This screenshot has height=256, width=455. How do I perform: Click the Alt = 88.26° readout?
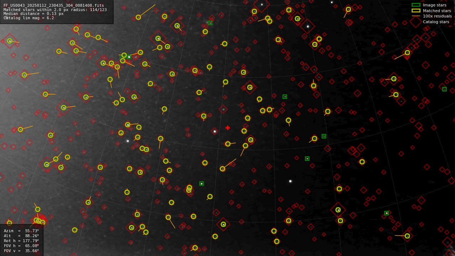(x=21, y=236)
